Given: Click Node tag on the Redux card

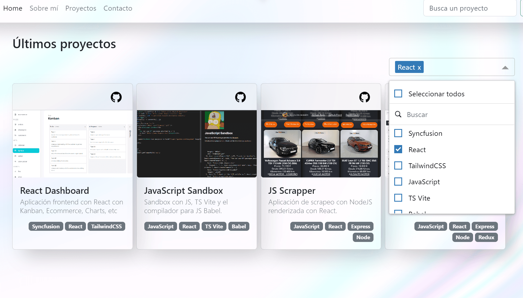Looking at the screenshot, I should pos(463,237).
